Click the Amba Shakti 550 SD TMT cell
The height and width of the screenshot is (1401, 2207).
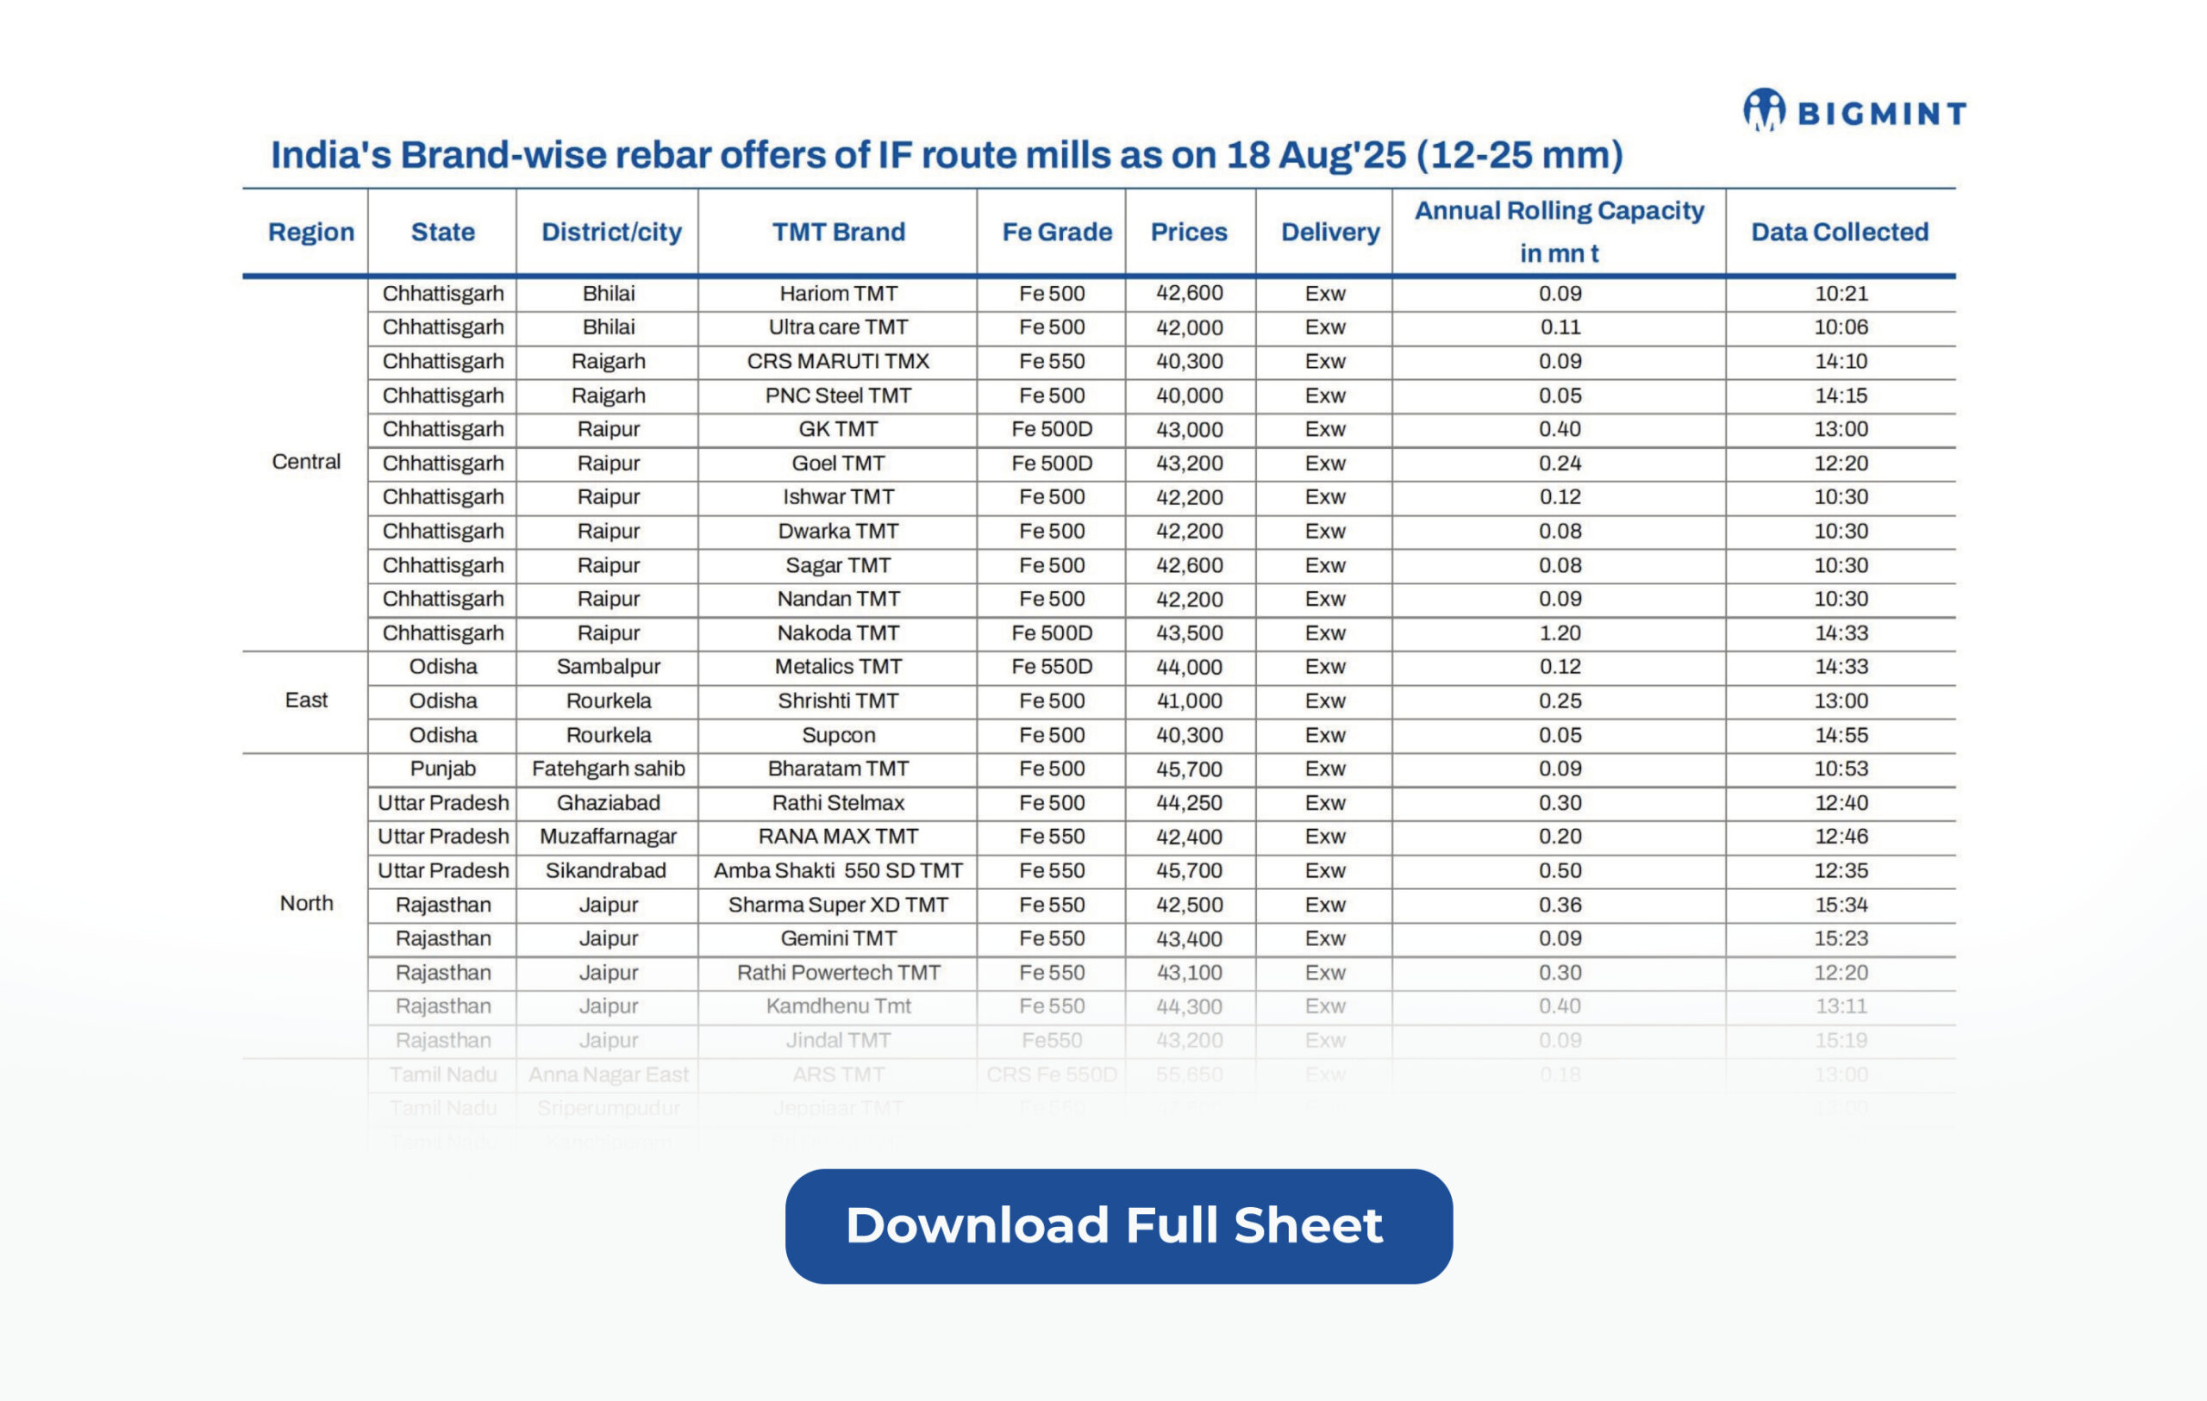(x=838, y=870)
